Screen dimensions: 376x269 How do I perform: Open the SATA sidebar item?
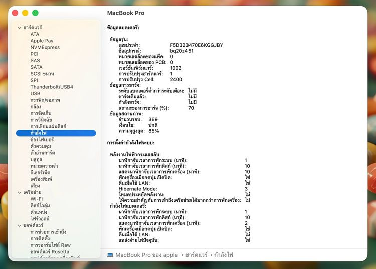[36, 67]
